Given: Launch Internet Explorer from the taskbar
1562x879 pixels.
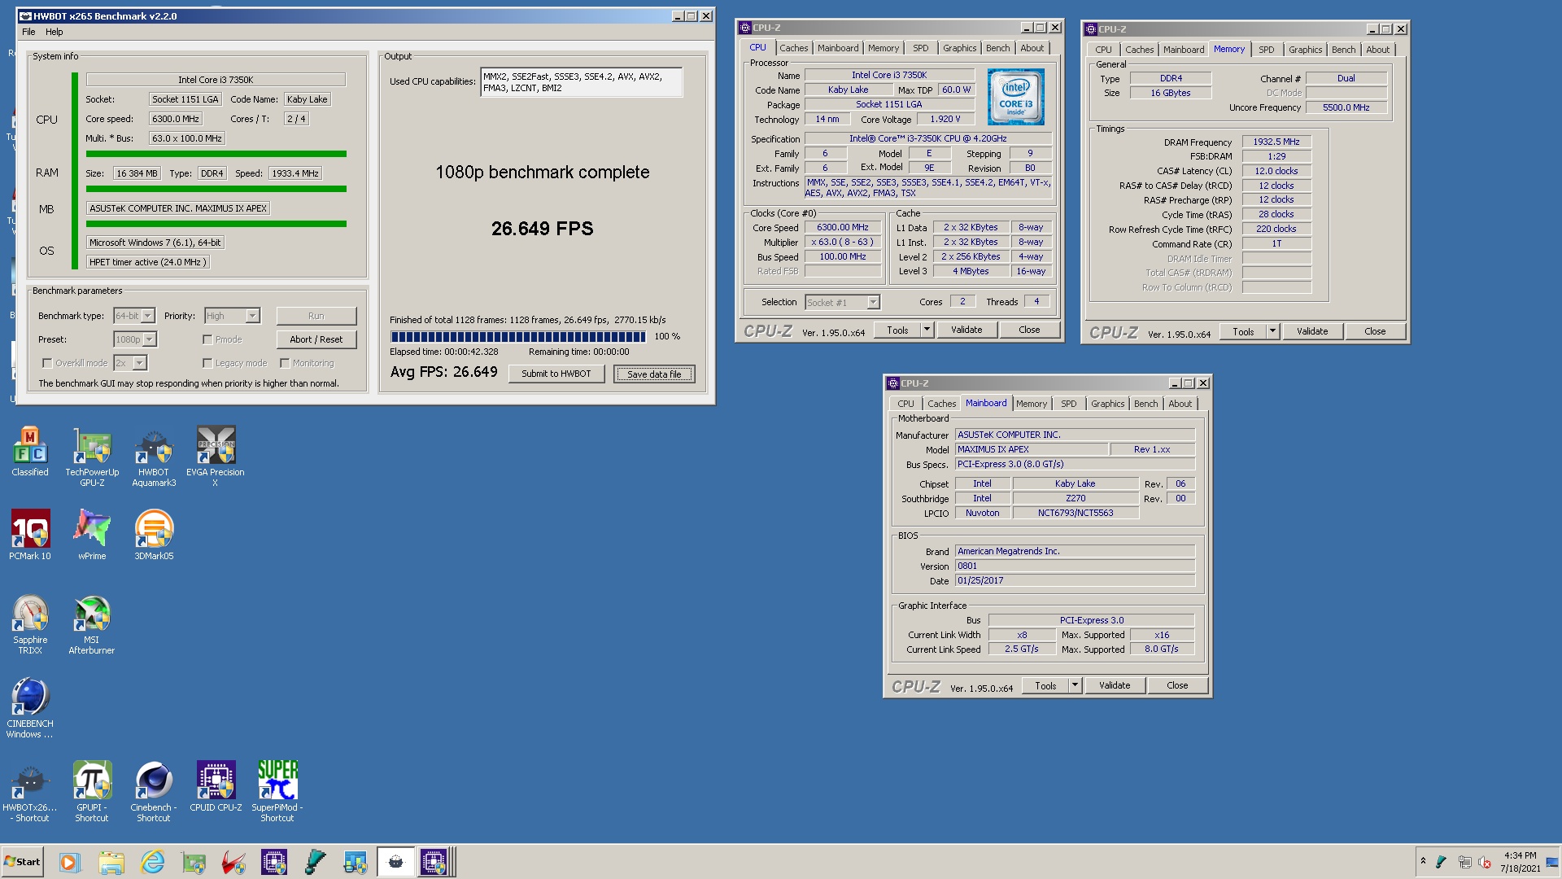Looking at the screenshot, I should pos(152,862).
